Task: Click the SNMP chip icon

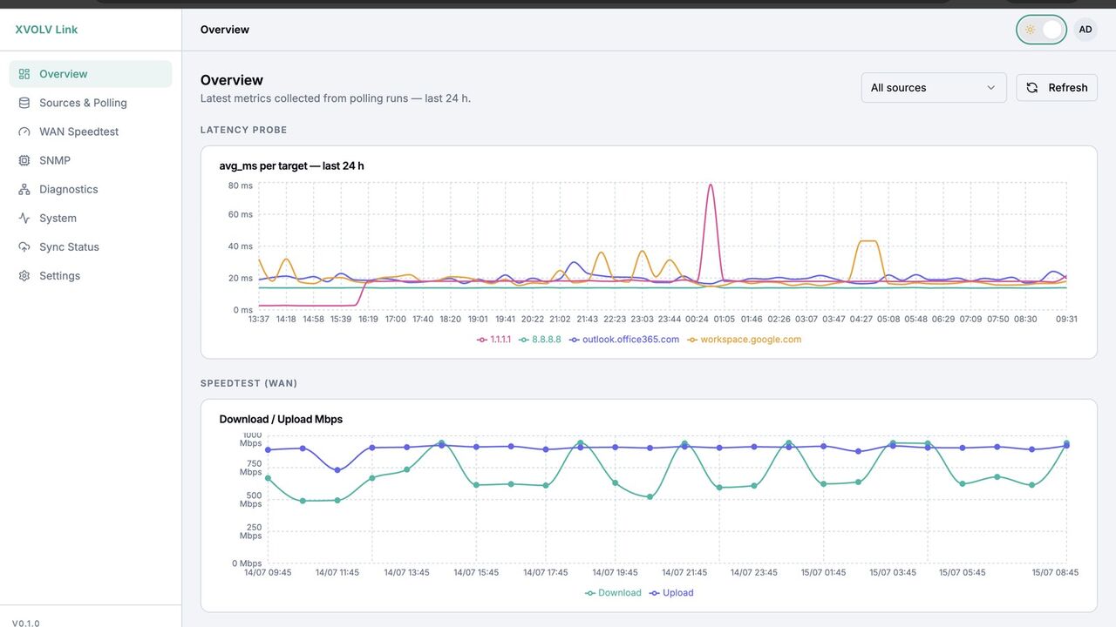Action: click(x=24, y=160)
